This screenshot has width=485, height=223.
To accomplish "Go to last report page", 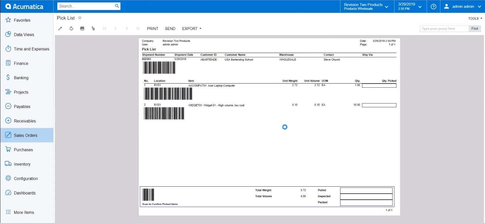I will point(138,29).
